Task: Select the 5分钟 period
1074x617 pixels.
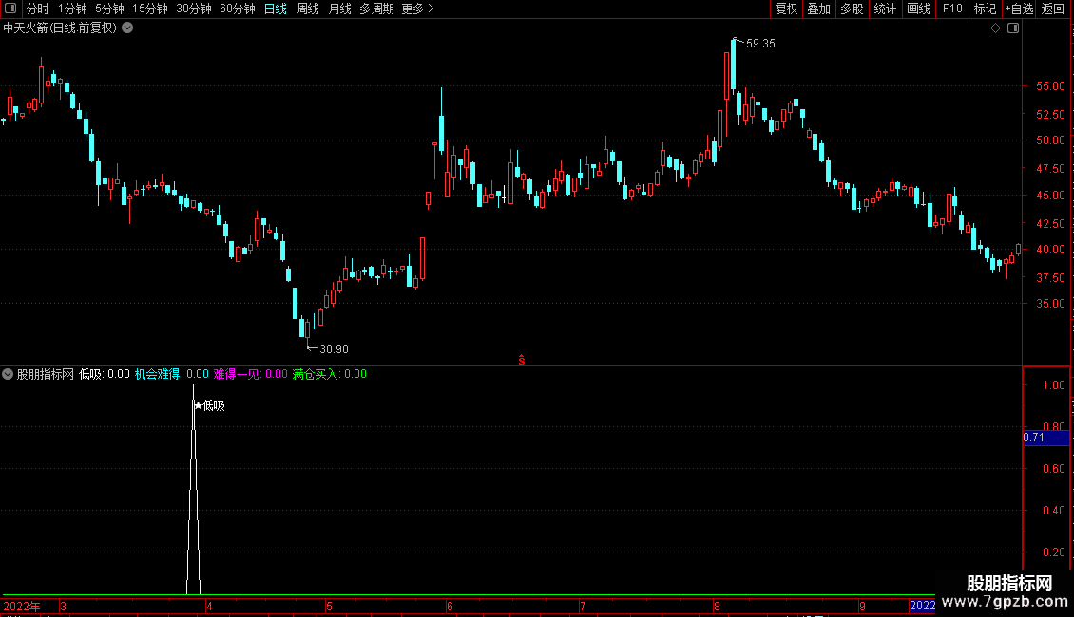Action: tap(109, 9)
